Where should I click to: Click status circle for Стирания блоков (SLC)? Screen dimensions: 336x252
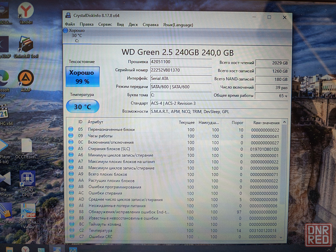click(71, 148)
